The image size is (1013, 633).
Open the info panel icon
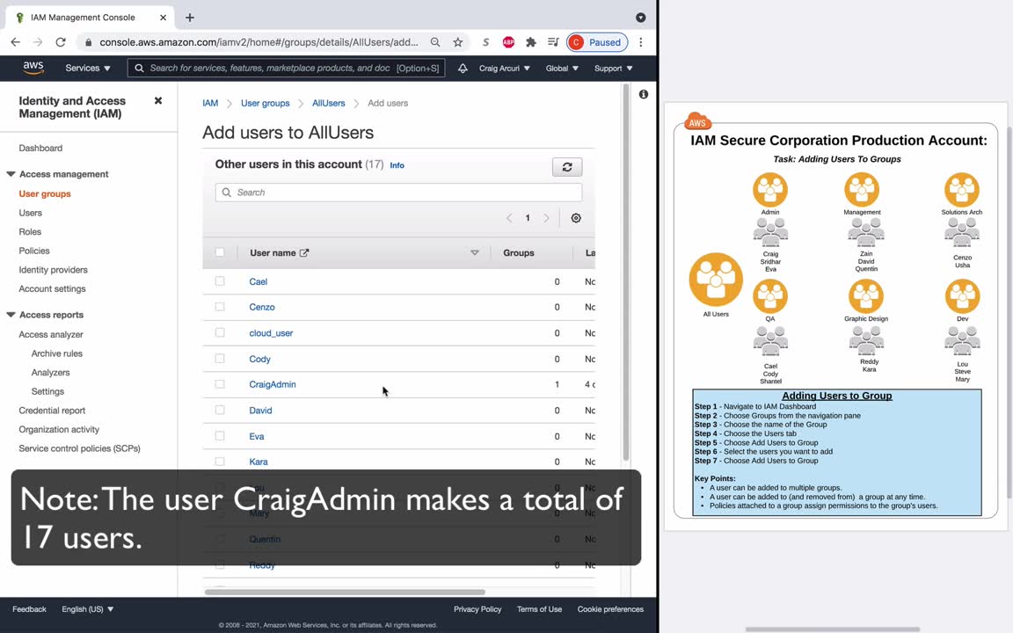point(644,94)
